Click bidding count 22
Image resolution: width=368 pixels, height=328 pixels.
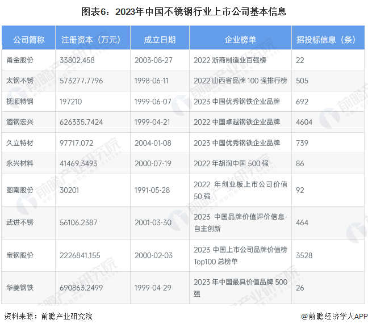[300, 60]
